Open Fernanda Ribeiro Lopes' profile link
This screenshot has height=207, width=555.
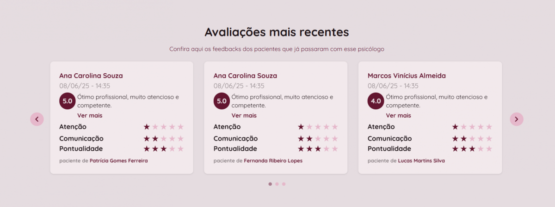coord(273,161)
